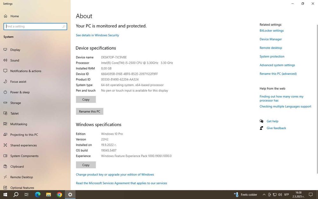Screen dimensions: 318x199
Task: Focus the Find a setting search box
Action: point(35,26)
